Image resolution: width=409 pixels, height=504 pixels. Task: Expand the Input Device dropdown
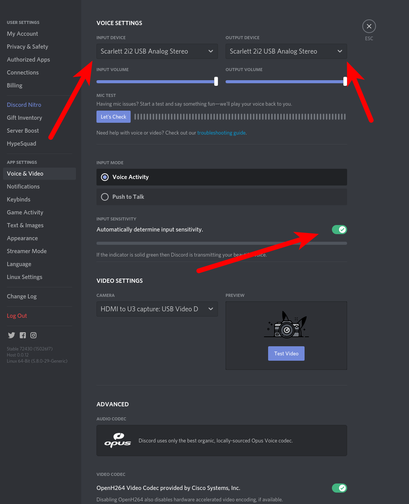coord(157,51)
